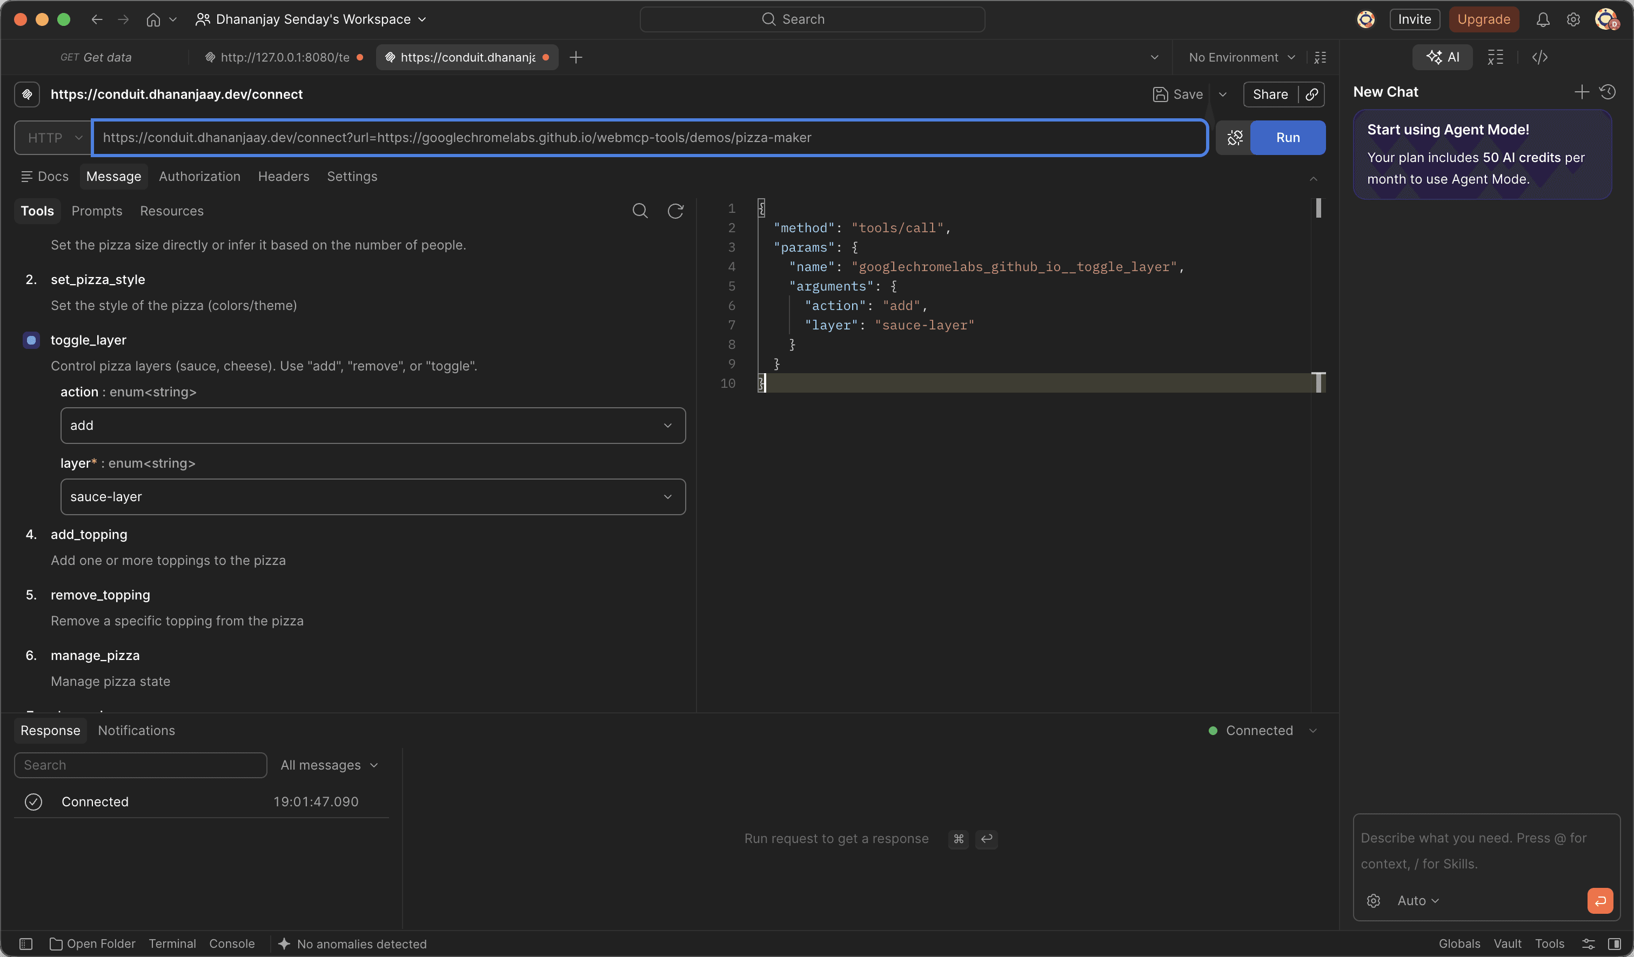1634x957 pixels.
Task: Open the Terminal in the status bar
Action: pos(172,944)
